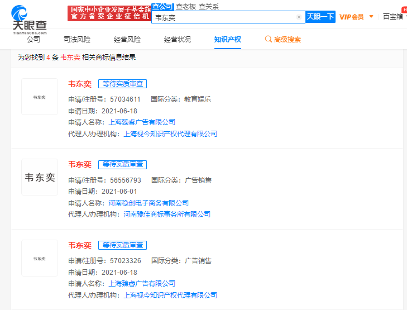Open the VIP会员 dropdown arrow

coord(371,17)
